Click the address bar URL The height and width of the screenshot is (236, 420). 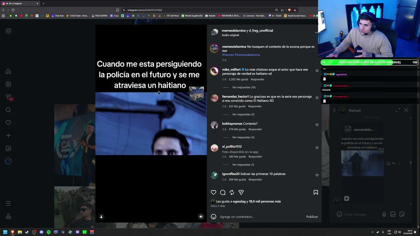tap(145, 10)
